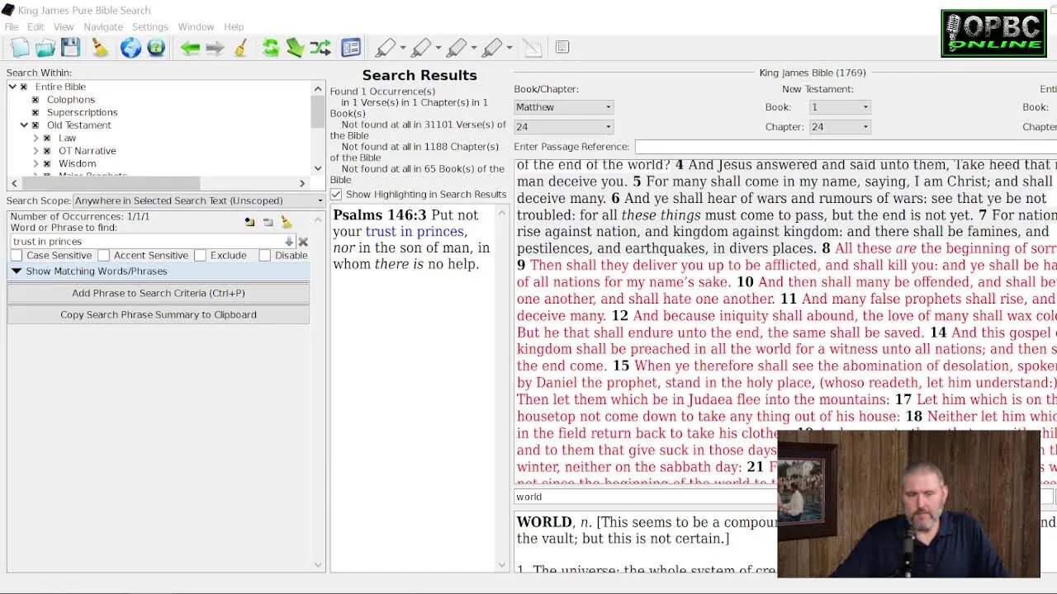Go forward with the gray right arrow
1057x594 pixels.
215,48
